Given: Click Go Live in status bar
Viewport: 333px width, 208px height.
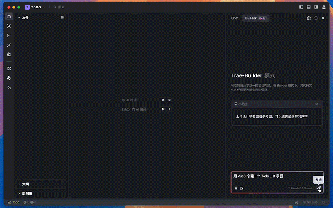Looking at the screenshot, I should pyautogui.click(x=310, y=203).
